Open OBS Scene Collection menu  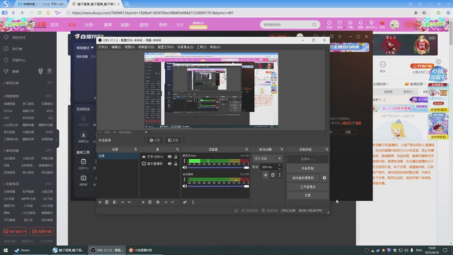[x=185, y=47]
